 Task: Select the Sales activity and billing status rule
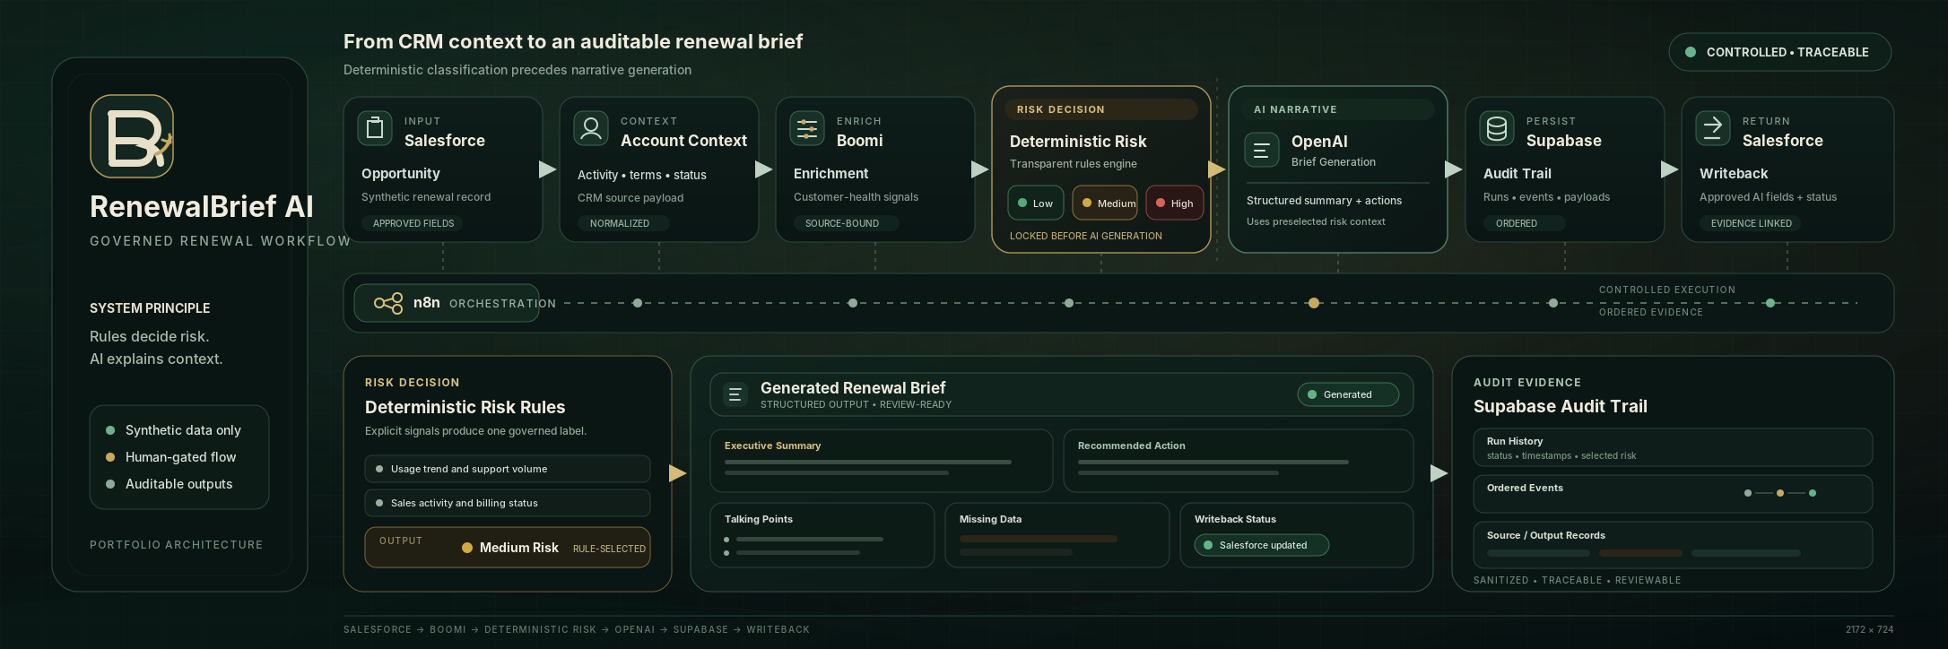(x=508, y=503)
